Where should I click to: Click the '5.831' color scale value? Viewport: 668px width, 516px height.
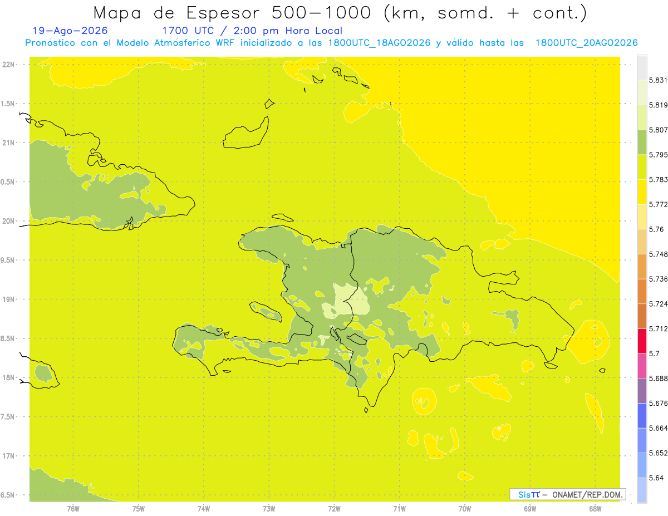pyautogui.click(x=659, y=80)
